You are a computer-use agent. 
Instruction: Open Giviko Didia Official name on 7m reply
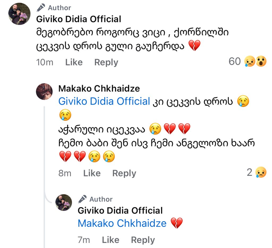120,211
